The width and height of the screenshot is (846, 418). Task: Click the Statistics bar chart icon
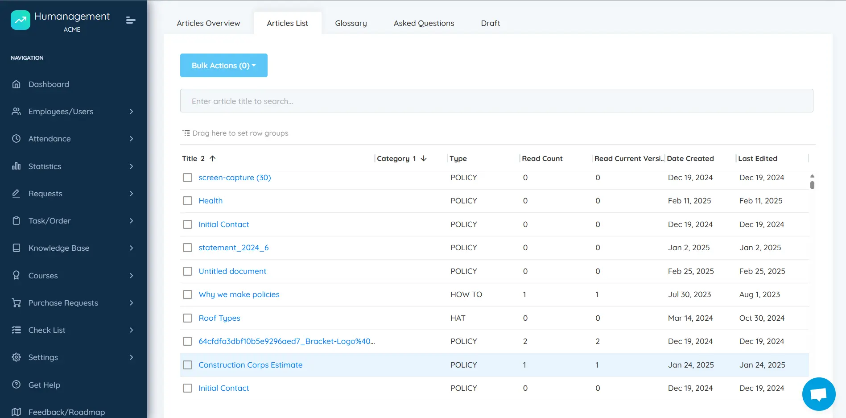click(17, 166)
